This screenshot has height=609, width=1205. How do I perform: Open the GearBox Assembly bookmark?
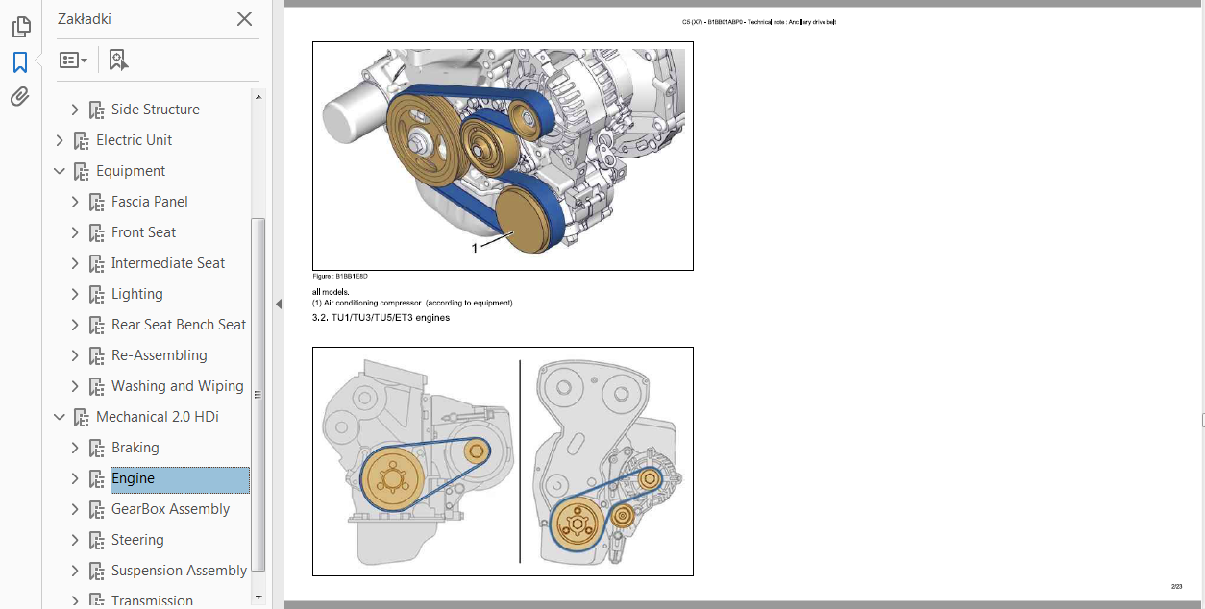(170, 509)
